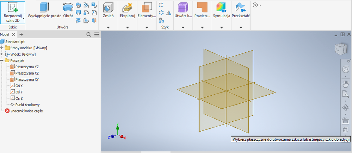
Task: Open the Eksploruj tool
Action: 127,11
